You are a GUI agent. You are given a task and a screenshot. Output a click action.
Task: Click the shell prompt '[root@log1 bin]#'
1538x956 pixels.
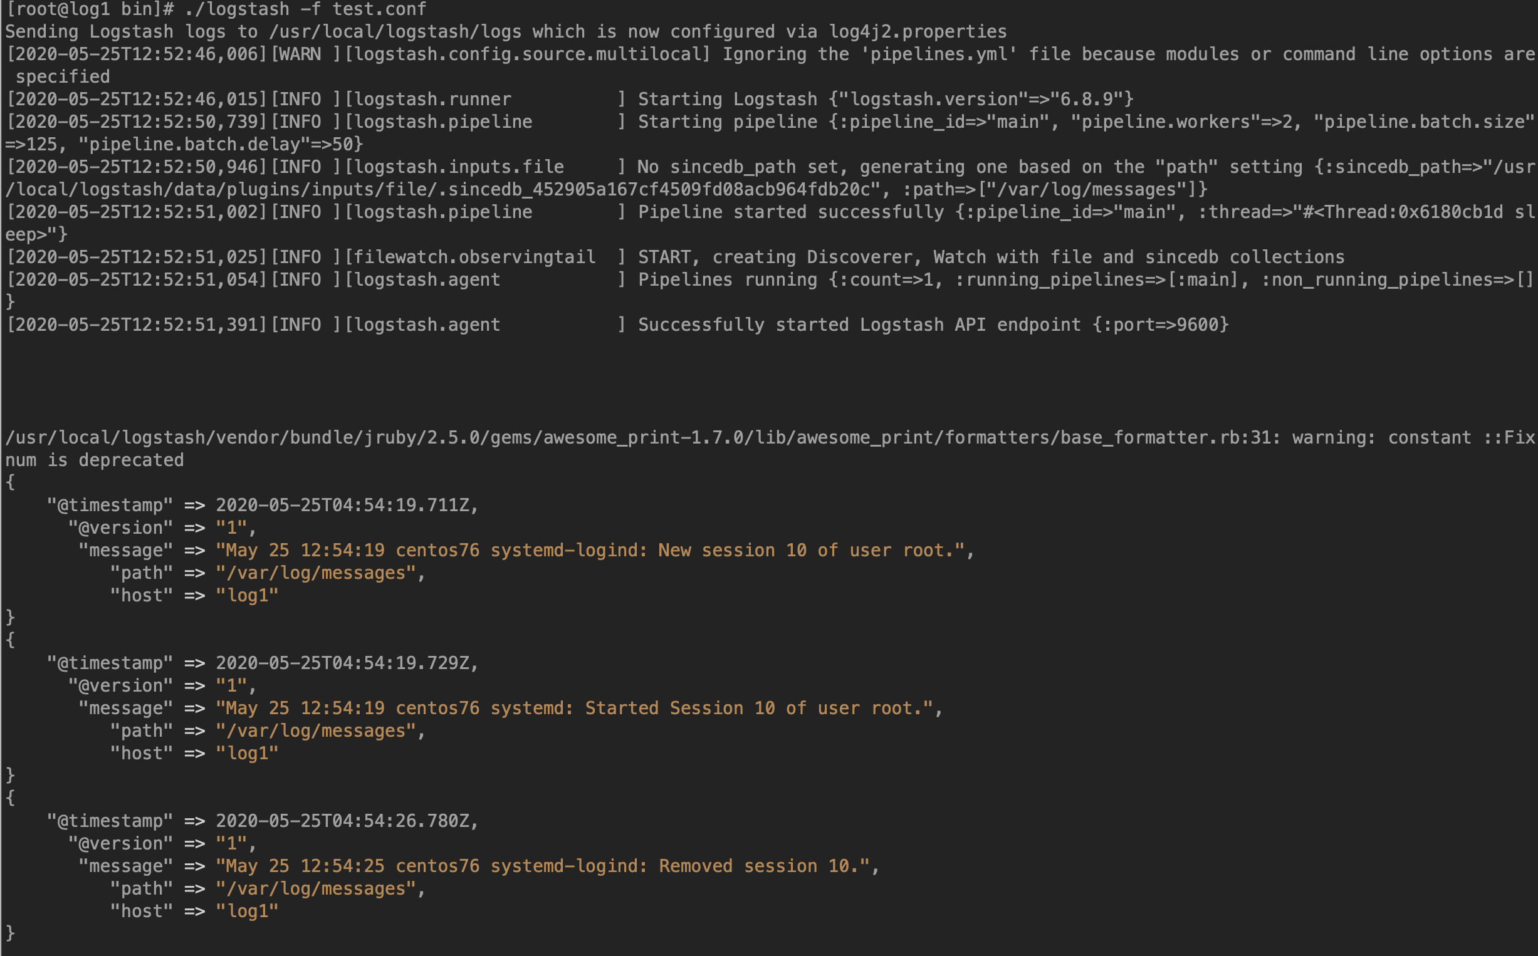click(x=89, y=9)
